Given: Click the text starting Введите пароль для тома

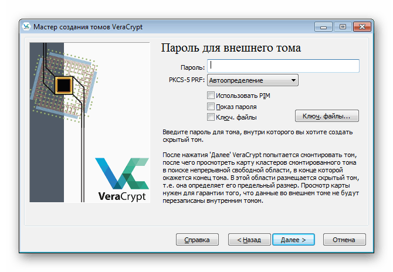Looking at the screenshot, I should [x=258, y=136].
